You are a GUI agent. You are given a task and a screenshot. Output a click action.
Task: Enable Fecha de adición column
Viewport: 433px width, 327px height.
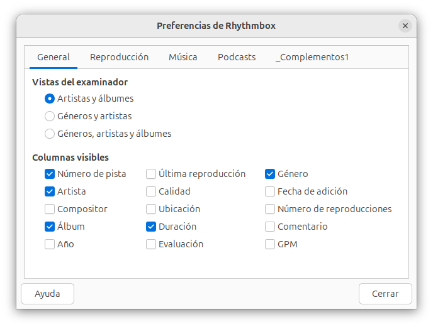(270, 191)
